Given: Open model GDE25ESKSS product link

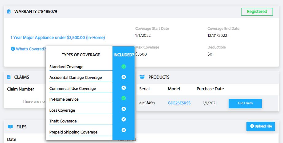Looking at the screenshot, I should (179, 103).
